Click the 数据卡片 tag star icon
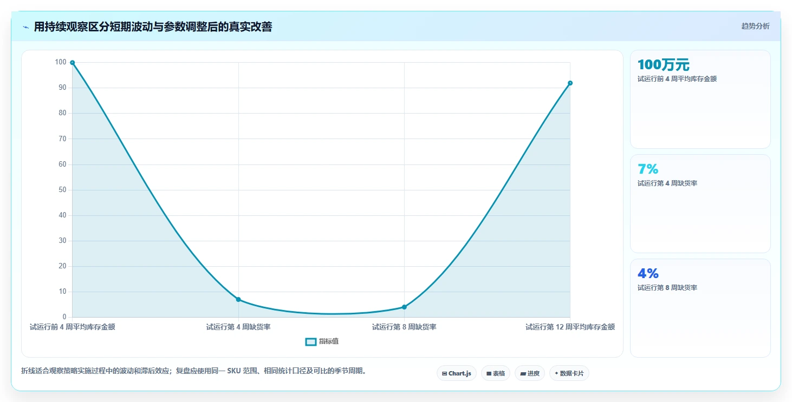The image size is (792, 402). tap(556, 373)
